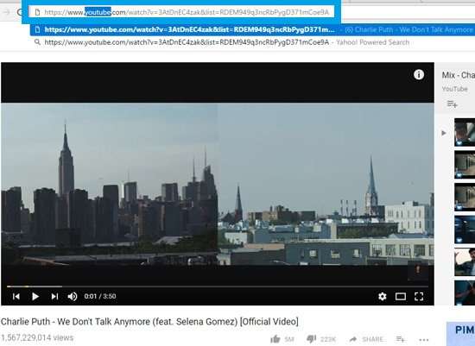Click the previous video button in player

click(x=16, y=296)
